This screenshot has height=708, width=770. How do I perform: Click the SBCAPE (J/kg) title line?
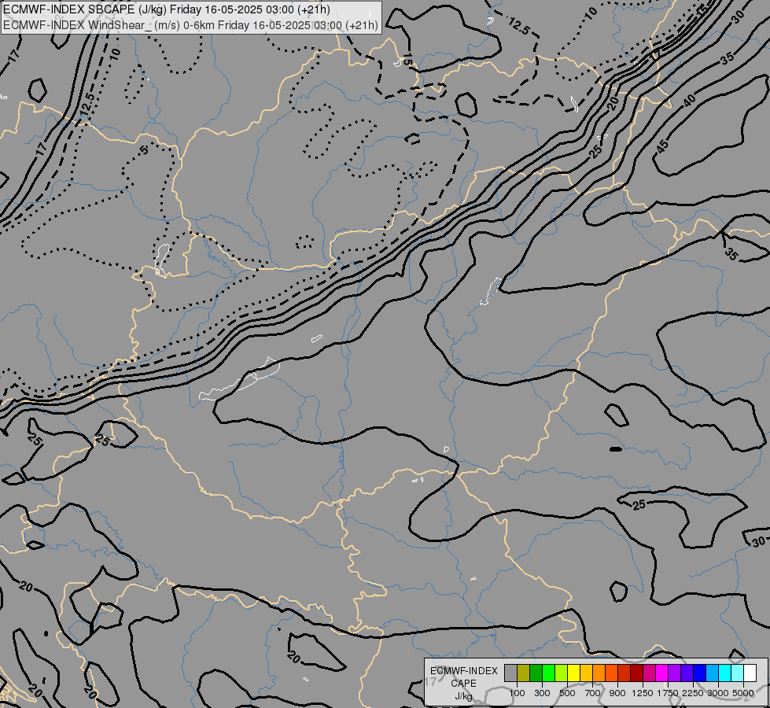167,9
